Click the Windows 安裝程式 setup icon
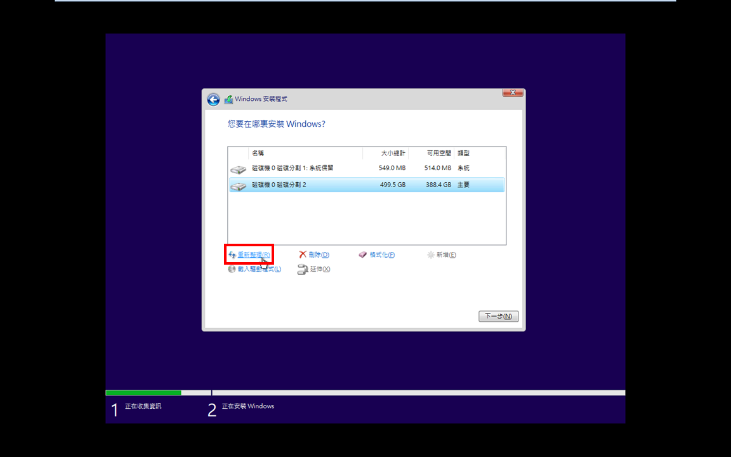Viewport: 731px width, 457px height. click(x=228, y=99)
